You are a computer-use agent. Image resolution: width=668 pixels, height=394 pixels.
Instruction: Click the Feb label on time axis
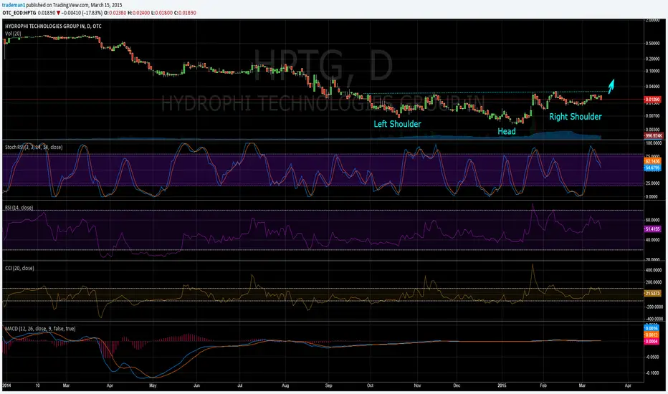pyautogui.click(x=543, y=385)
